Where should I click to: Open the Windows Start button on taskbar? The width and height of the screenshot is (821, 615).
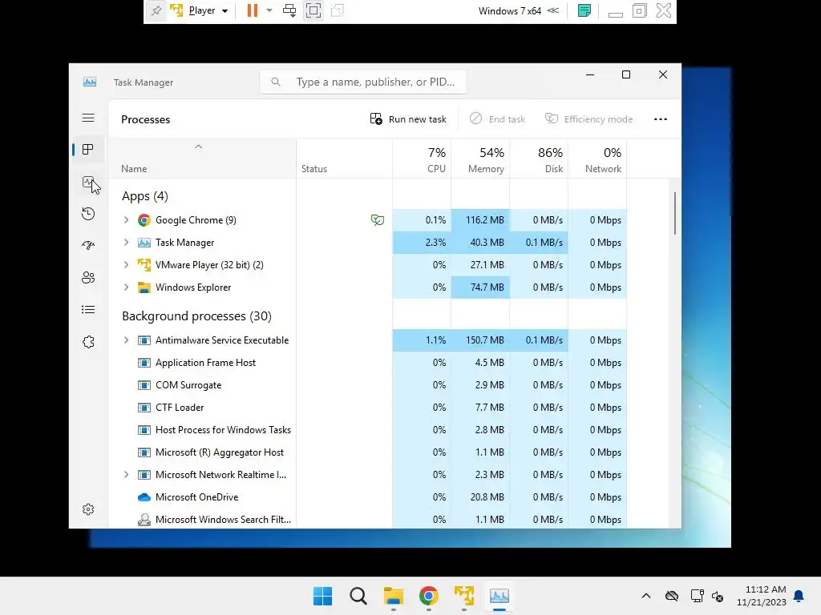coord(322,596)
